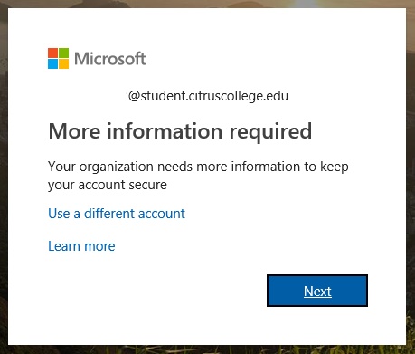
Task: Click the blue square of the Microsoft logo
Action: point(52,63)
